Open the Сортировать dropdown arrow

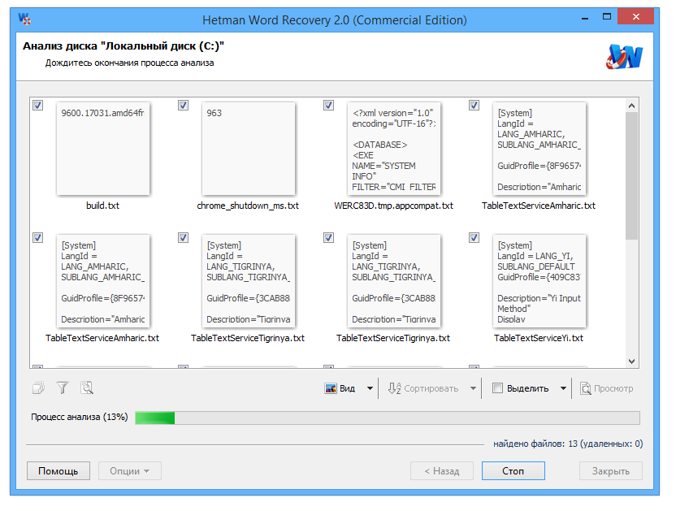click(473, 388)
